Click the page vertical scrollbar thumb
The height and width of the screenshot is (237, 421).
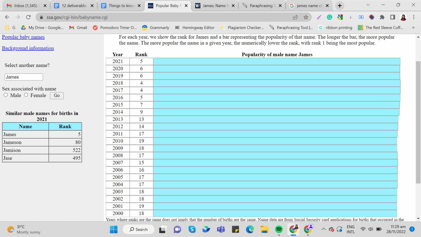[x=418, y=122]
